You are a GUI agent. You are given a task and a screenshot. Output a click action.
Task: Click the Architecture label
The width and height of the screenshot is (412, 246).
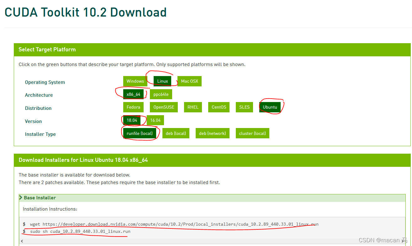39,95
